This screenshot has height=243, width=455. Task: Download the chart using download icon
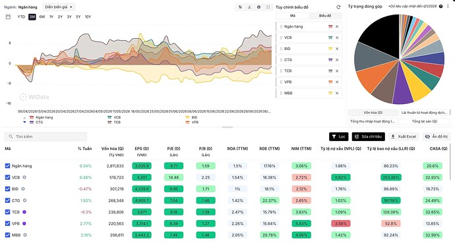click(x=249, y=7)
